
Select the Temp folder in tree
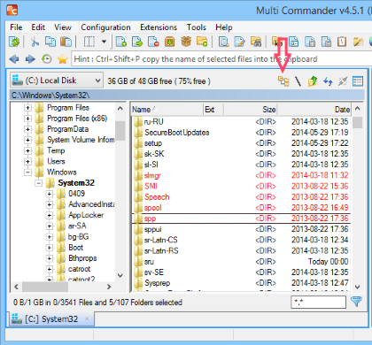tap(56, 150)
